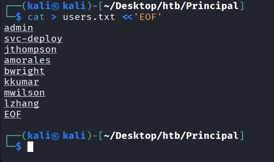
Task: Click the orange 'EOF' heredoc delimiter
Action: click(148, 17)
